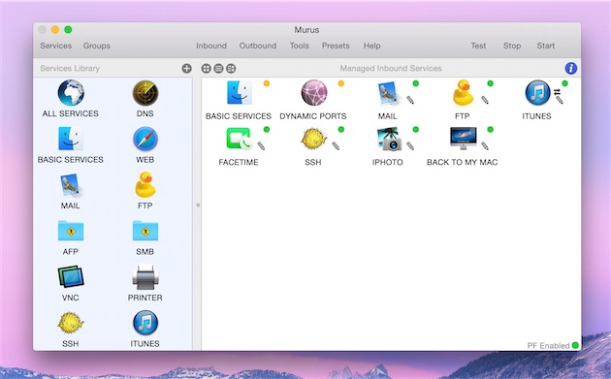Select managed BASIC SERVICES Finder icon

point(239,93)
